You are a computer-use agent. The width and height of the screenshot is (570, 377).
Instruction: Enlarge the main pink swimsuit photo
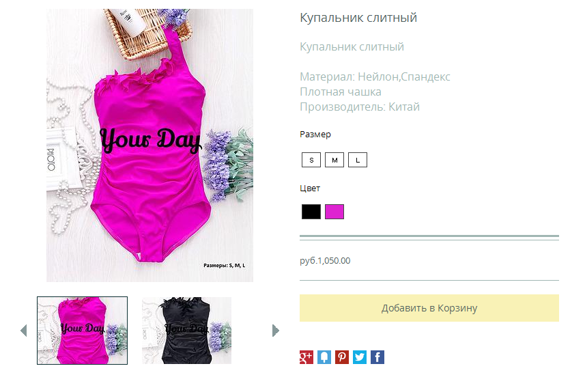pyautogui.click(x=149, y=145)
